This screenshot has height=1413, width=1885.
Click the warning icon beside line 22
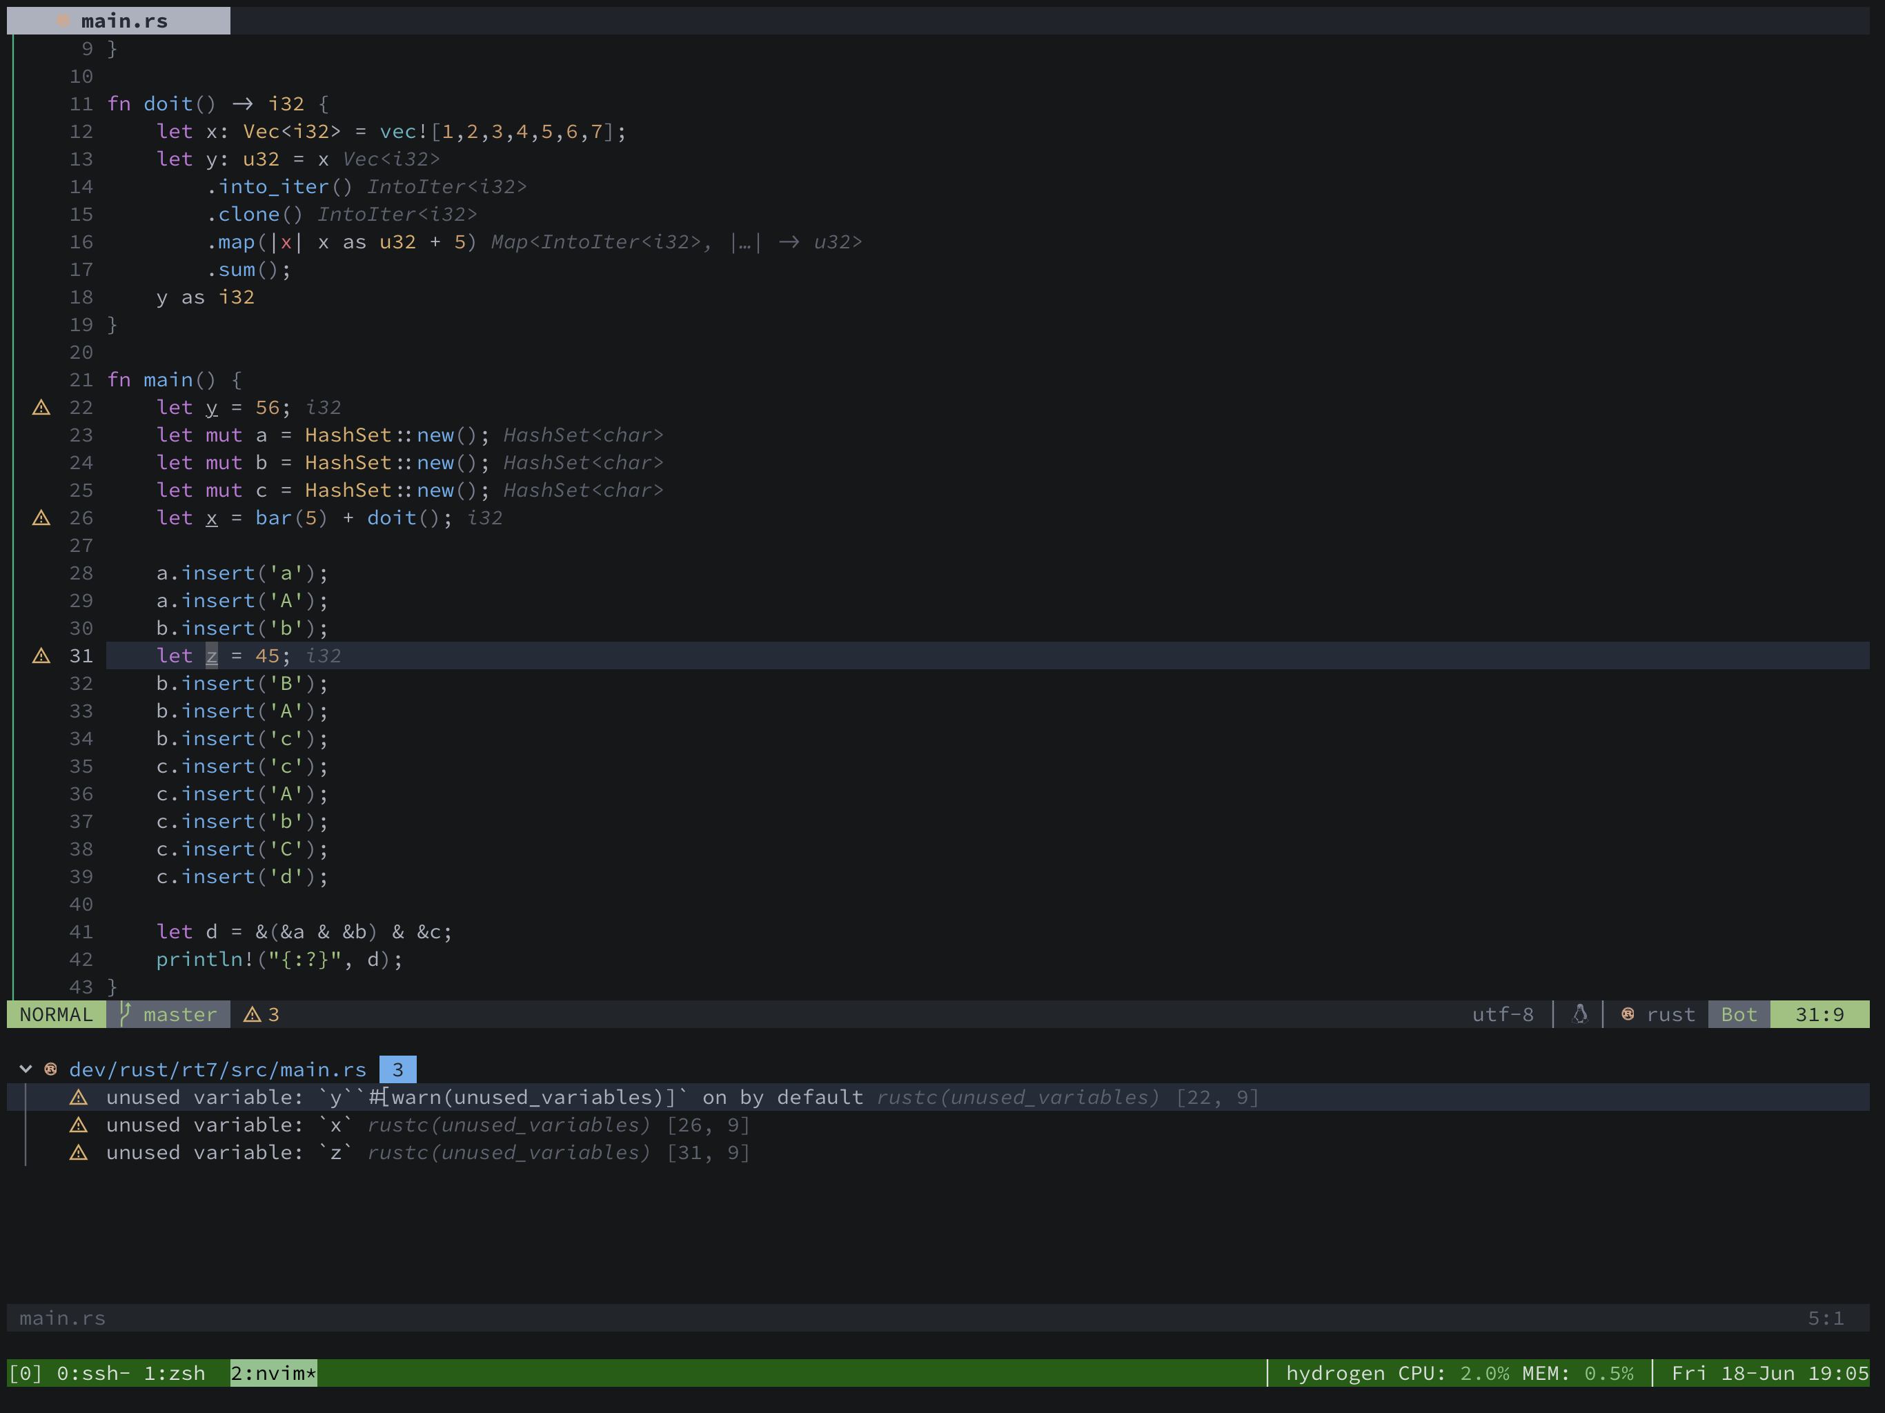[40, 407]
